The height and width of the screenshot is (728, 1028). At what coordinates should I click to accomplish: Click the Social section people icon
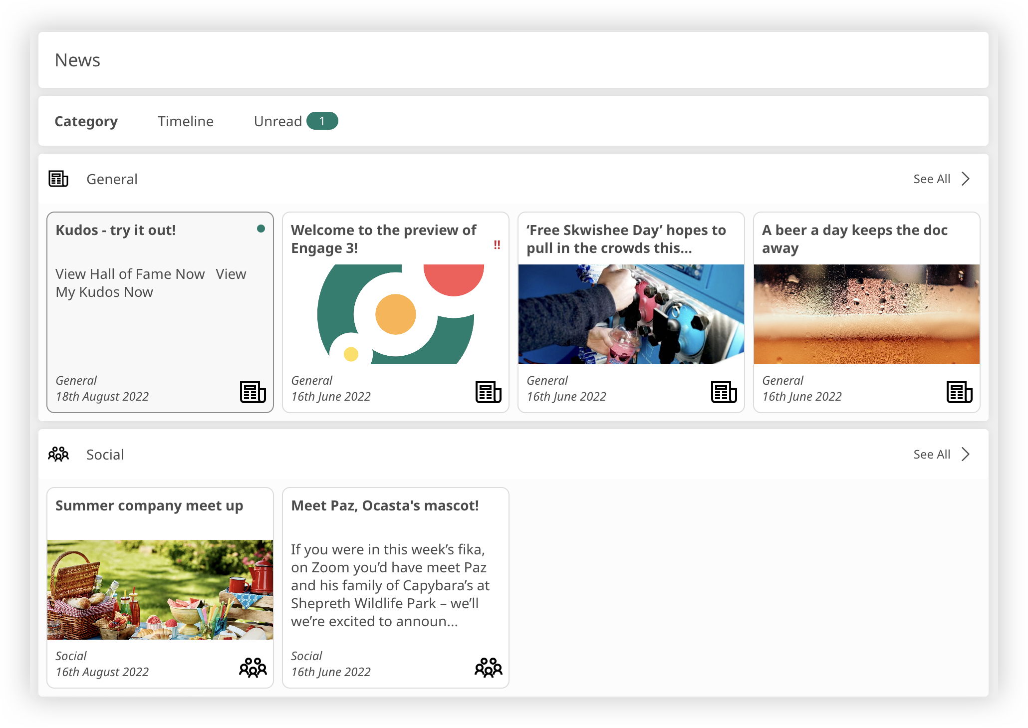tap(58, 454)
